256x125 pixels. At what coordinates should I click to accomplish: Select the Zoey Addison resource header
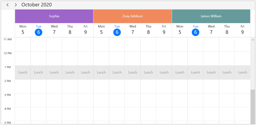133,16
